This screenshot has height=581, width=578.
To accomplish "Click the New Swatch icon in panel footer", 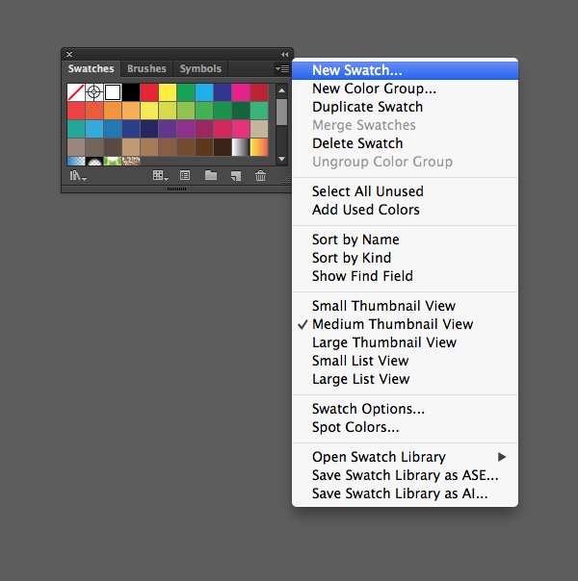I will (235, 176).
